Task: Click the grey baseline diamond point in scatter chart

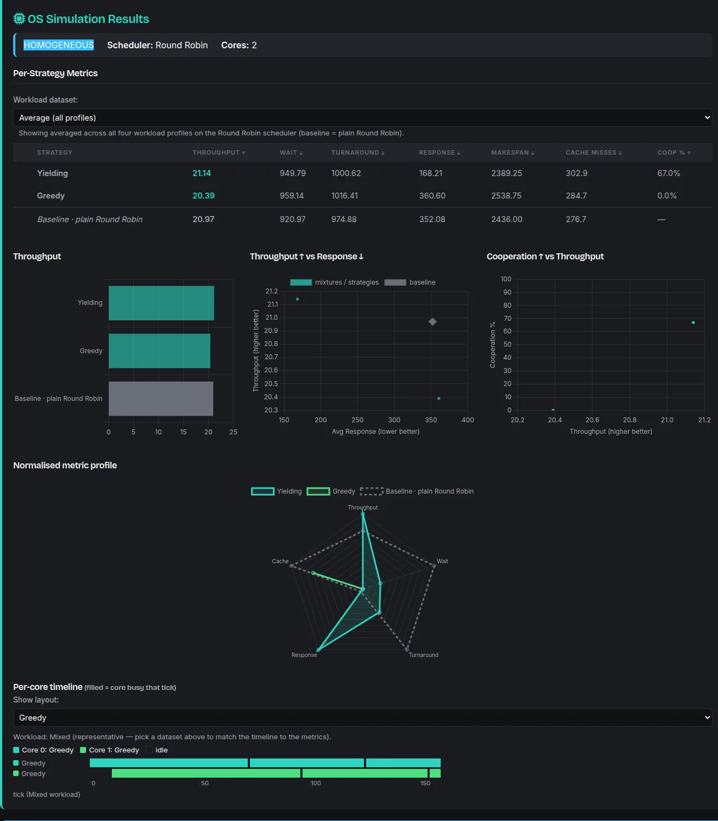Action: tap(432, 322)
